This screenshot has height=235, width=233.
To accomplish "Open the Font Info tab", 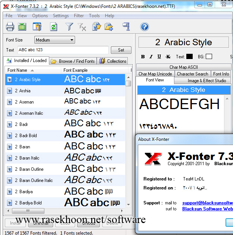I will click(221, 74).
